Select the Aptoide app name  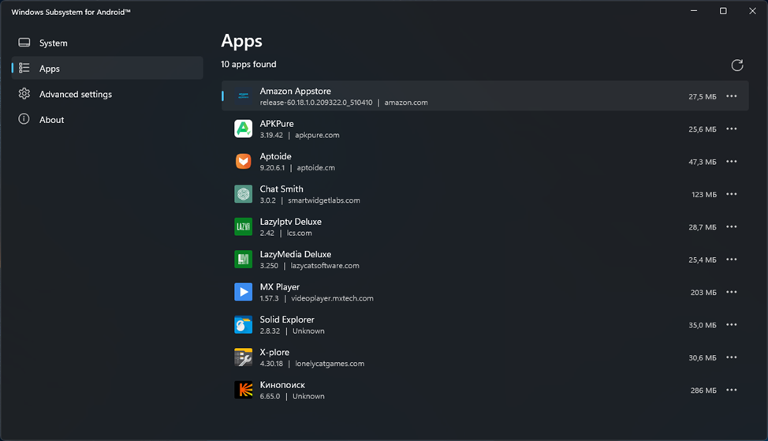click(275, 156)
